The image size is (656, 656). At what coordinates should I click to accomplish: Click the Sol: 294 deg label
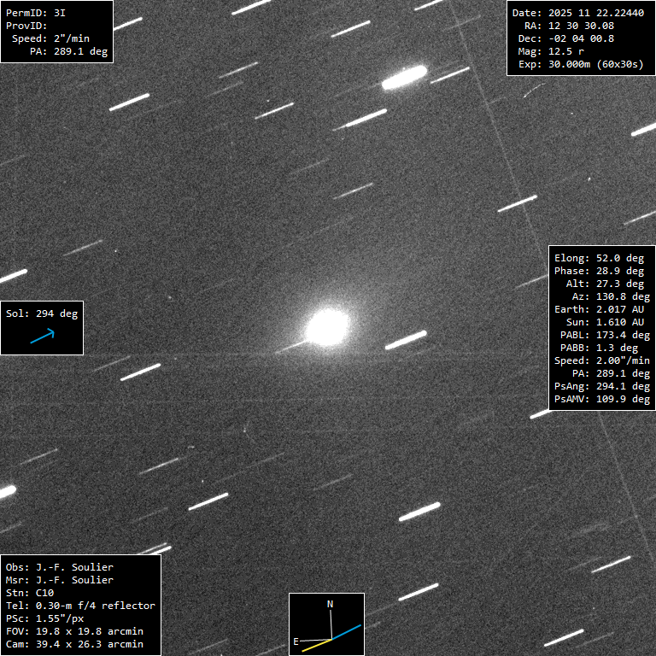coord(42,313)
